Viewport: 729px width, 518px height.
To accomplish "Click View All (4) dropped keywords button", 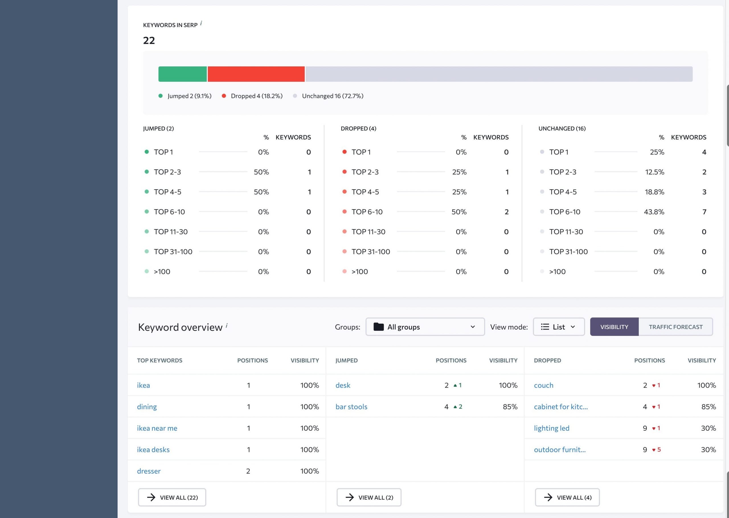I will click(567, 497).
